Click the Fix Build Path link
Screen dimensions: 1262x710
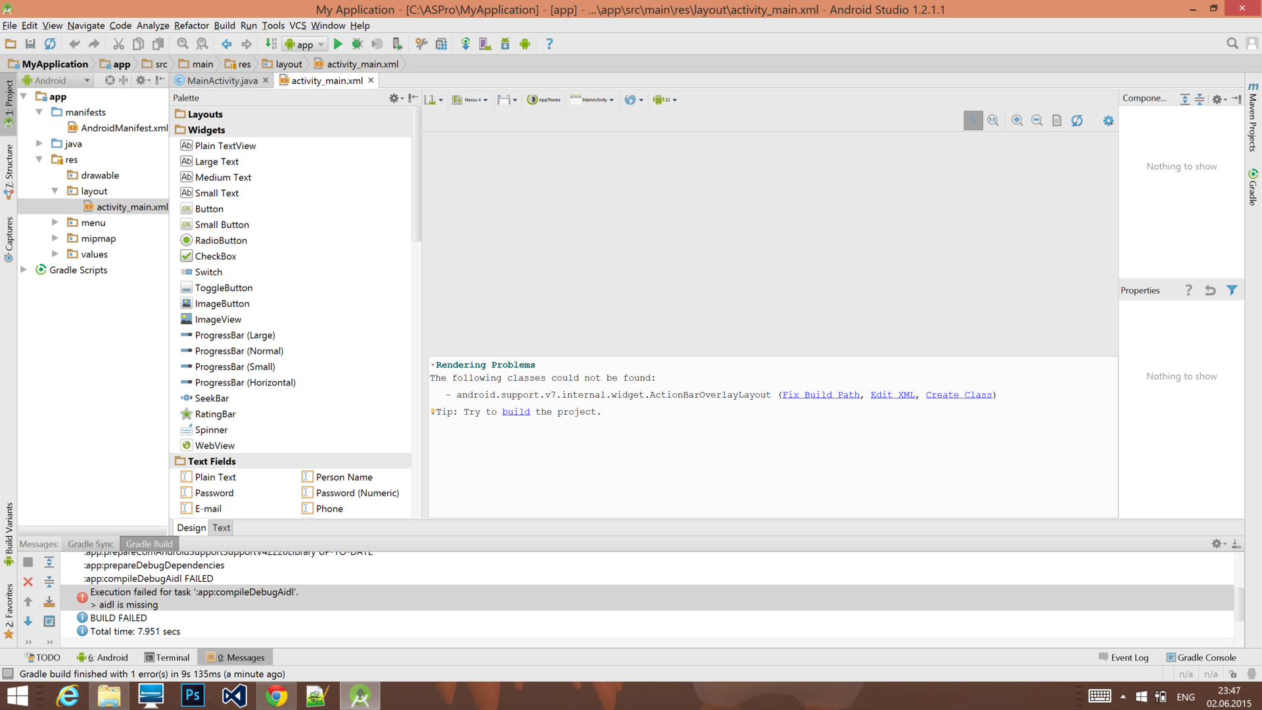820,394
